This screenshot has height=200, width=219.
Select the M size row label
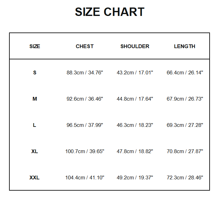[x=35, y=99]
